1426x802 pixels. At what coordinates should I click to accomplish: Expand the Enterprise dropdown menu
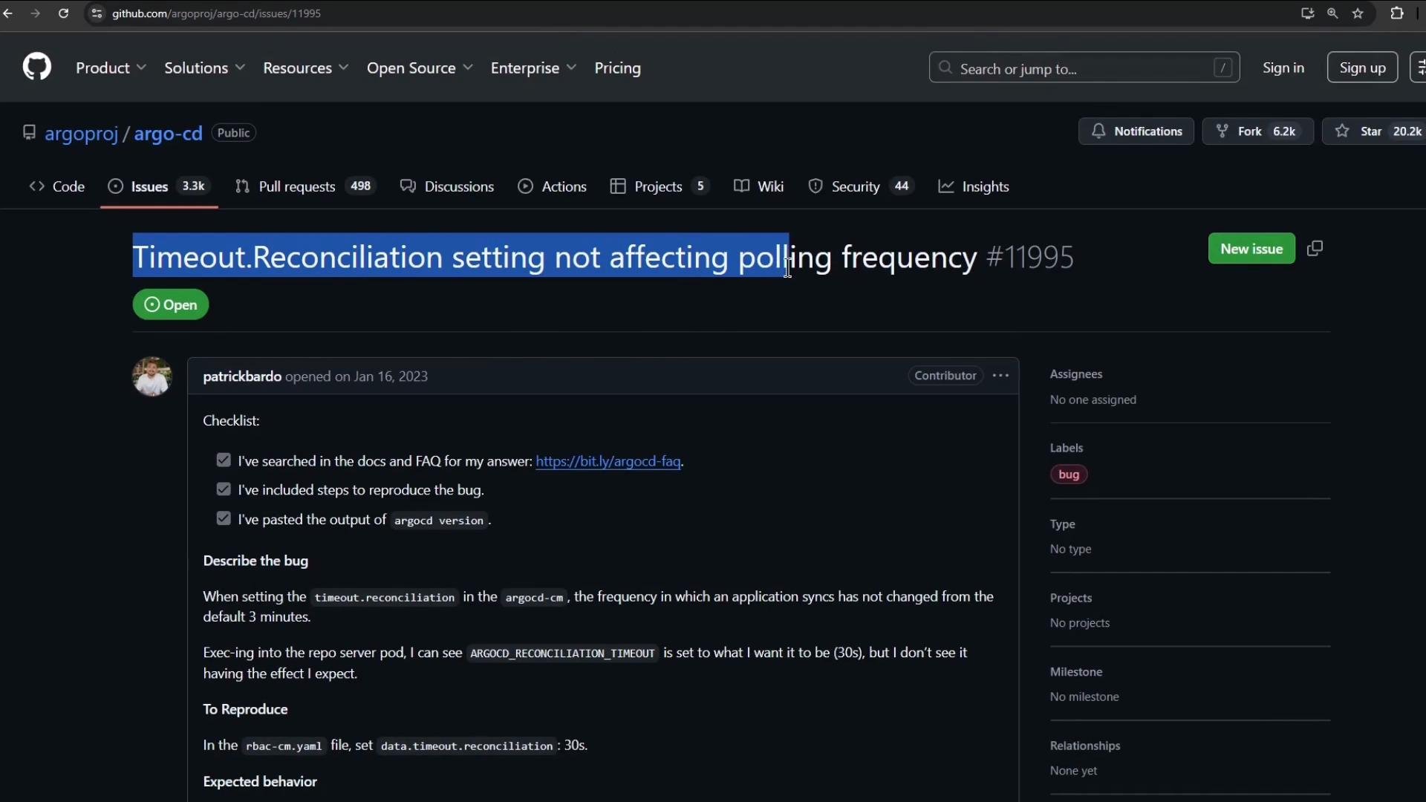[533, 68]
